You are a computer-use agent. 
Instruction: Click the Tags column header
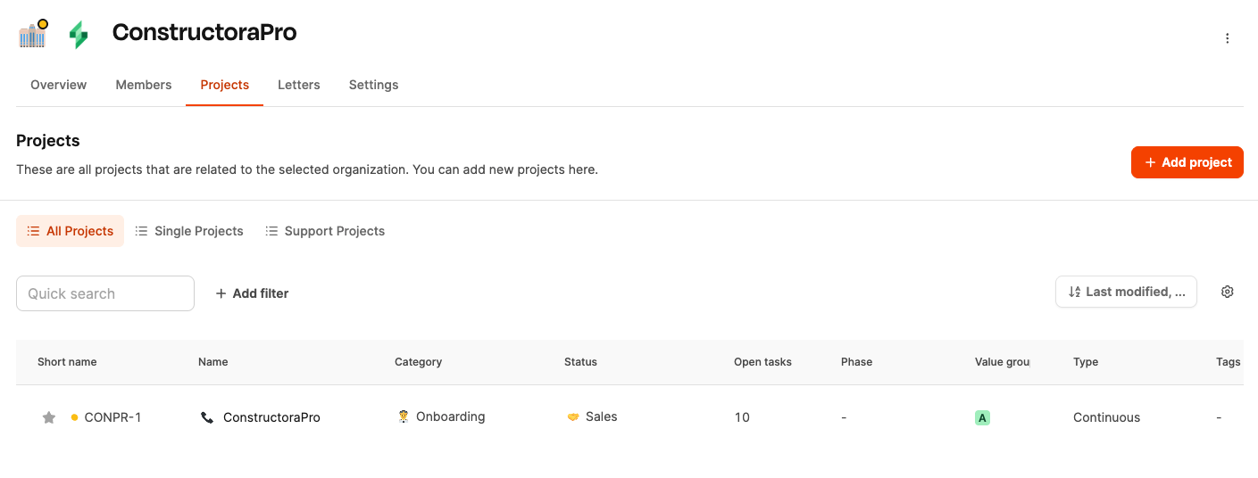1229,362
